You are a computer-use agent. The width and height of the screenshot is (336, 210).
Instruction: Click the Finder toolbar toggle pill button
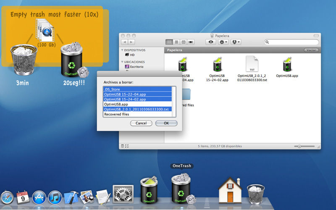point(316,36)
